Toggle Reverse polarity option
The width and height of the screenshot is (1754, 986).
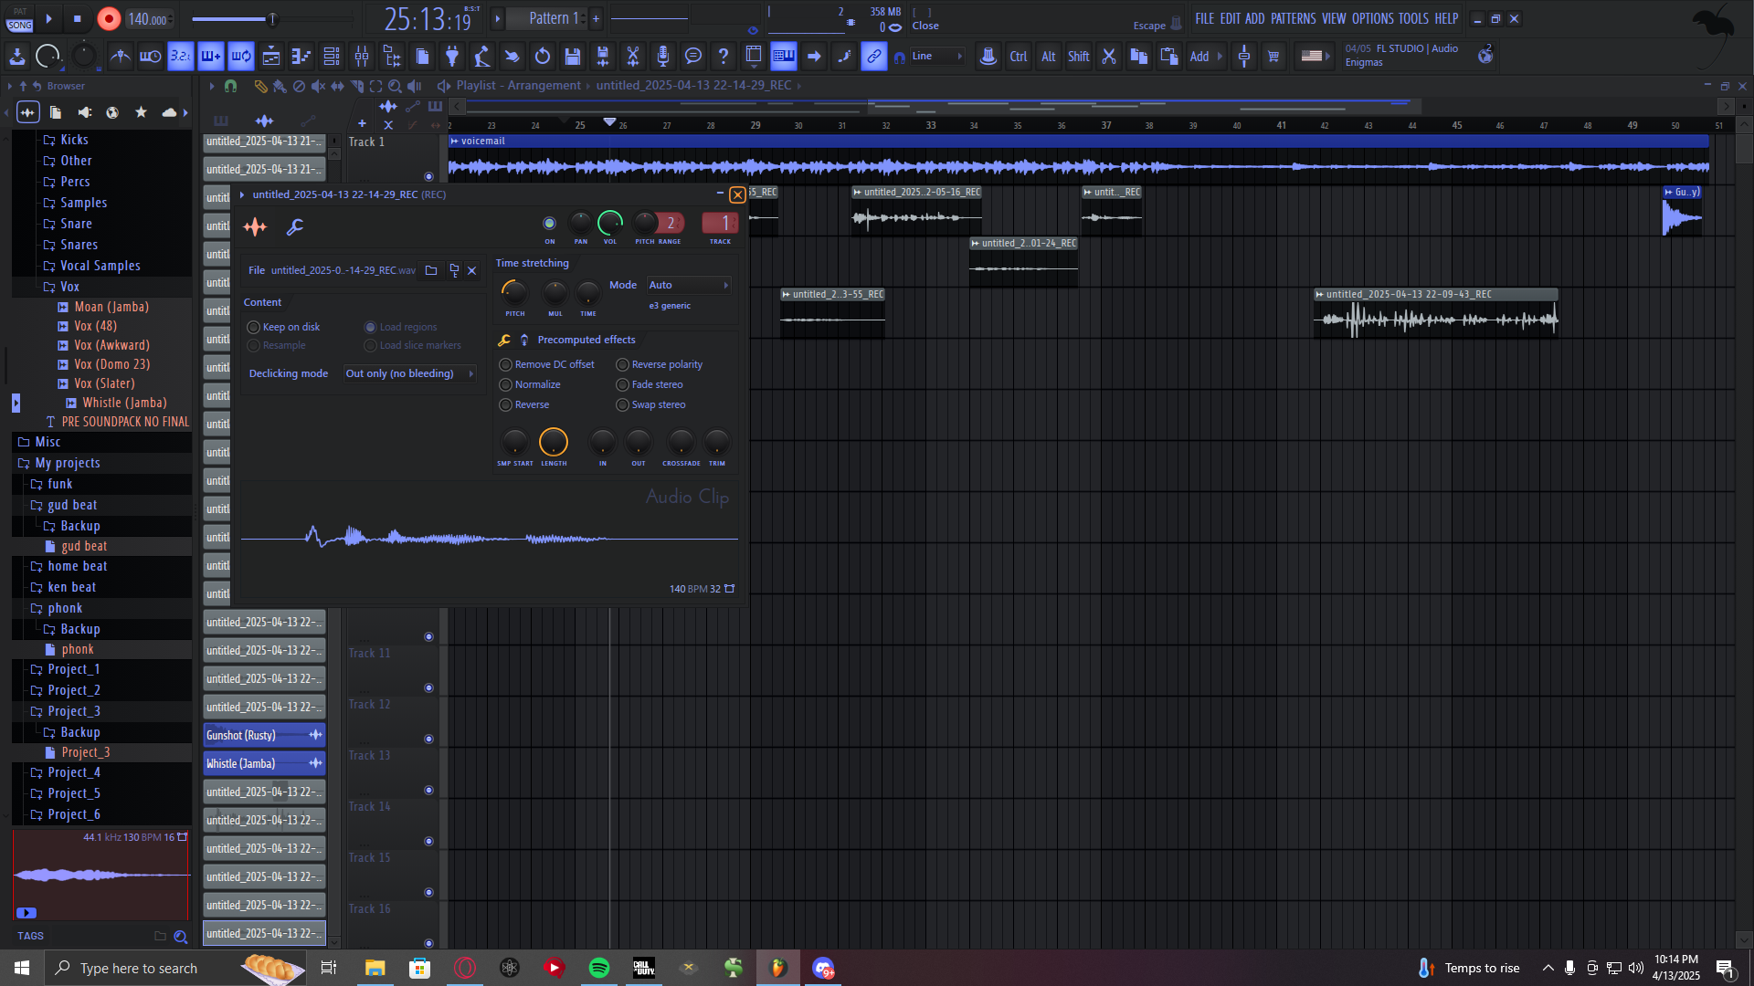(623, 365)
